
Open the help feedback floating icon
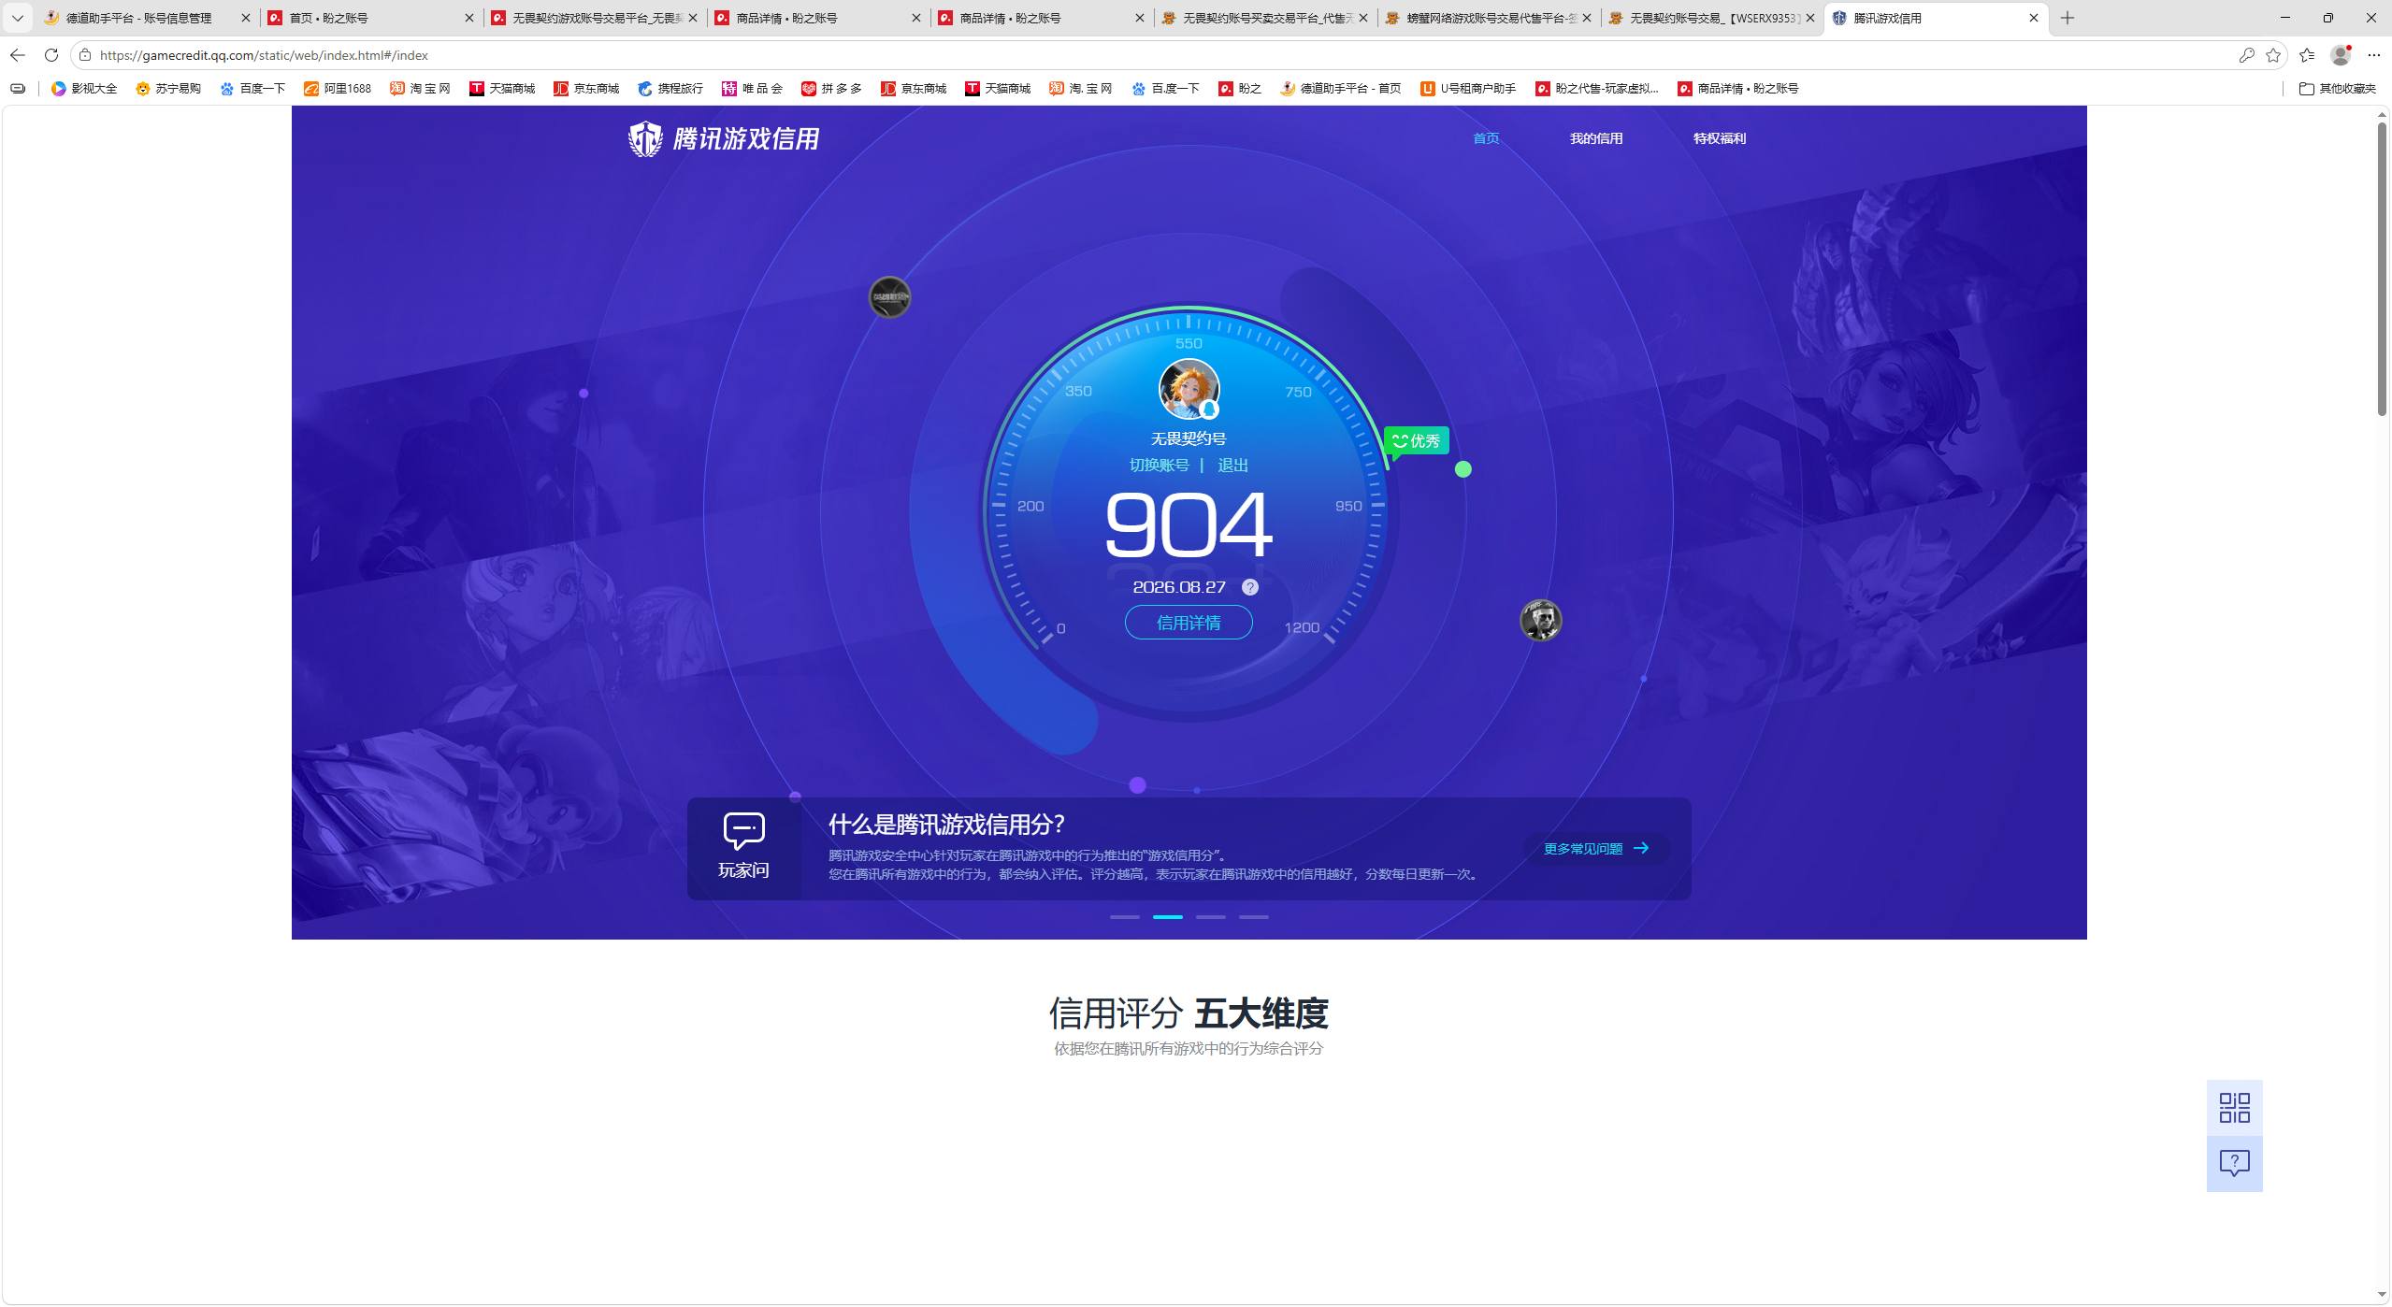coord(2235,1163)
